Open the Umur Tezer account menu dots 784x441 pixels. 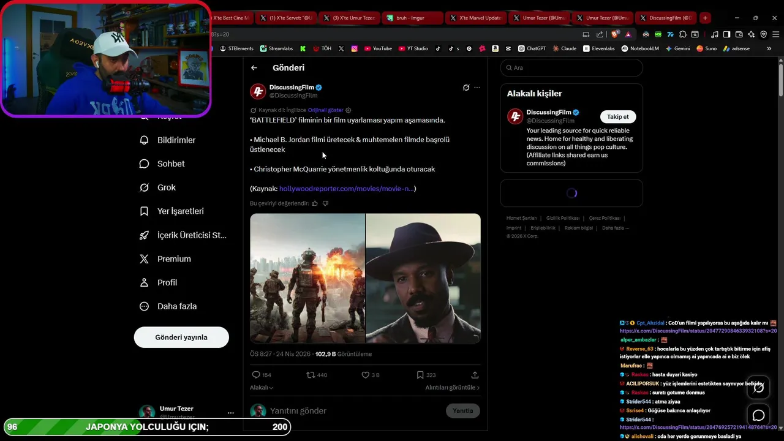click(231, 413)
